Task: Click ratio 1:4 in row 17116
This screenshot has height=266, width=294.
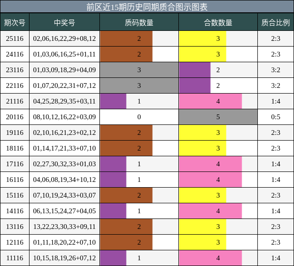Action: (275, 164)
